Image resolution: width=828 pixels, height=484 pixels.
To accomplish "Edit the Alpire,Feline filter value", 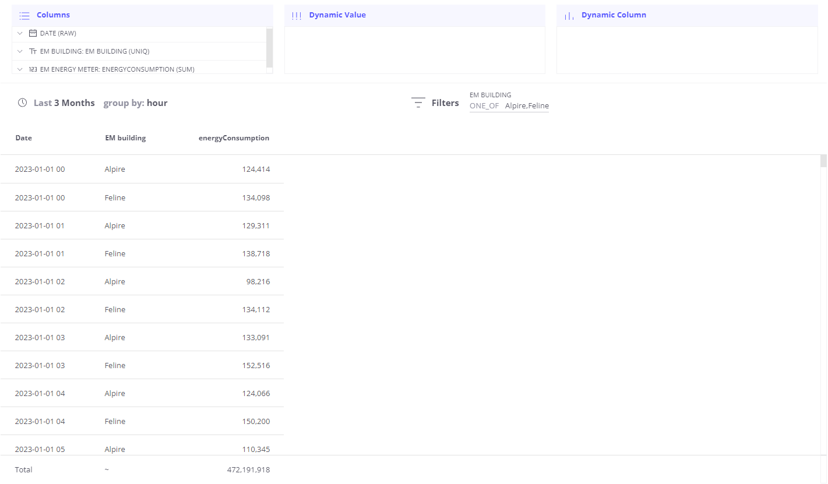I will [527, 106].
